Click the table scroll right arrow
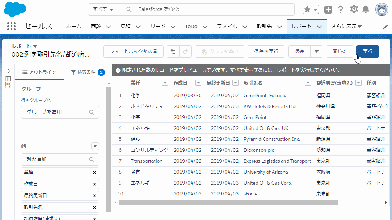Screen dimensions: 392x220 point(386,202)
